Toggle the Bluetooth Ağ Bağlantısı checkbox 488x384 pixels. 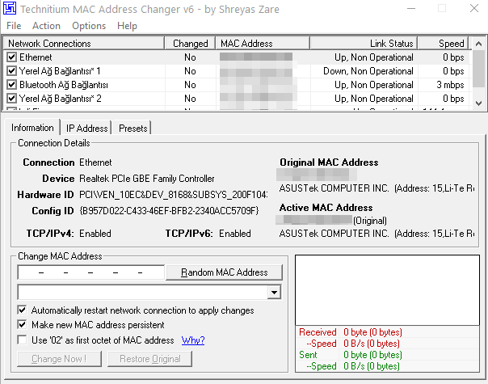tap(11, 85)
